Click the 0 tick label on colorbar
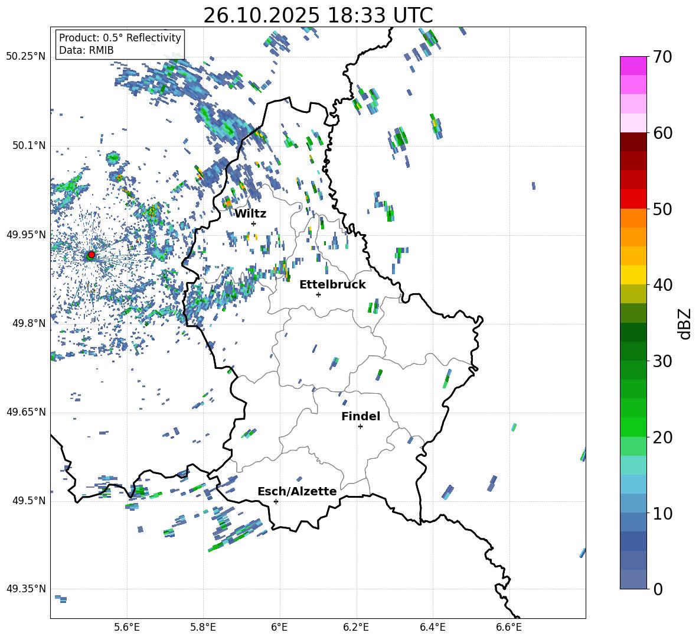 [x=658, y=589]
